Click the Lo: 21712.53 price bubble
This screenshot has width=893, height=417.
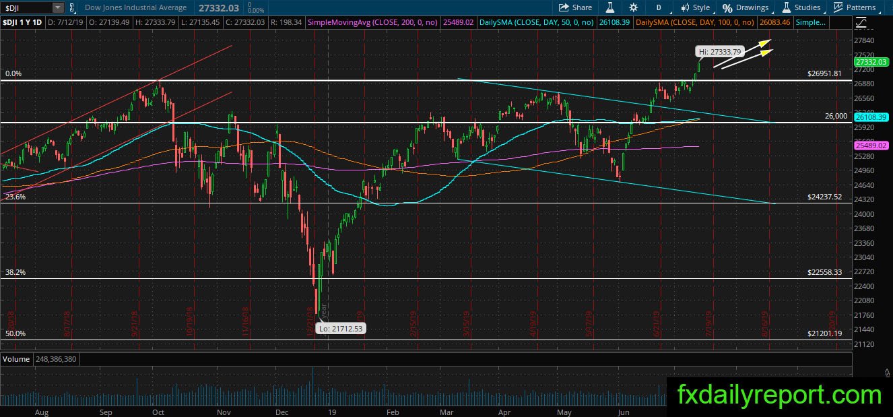pyautogui.click(x=342, y=329)
